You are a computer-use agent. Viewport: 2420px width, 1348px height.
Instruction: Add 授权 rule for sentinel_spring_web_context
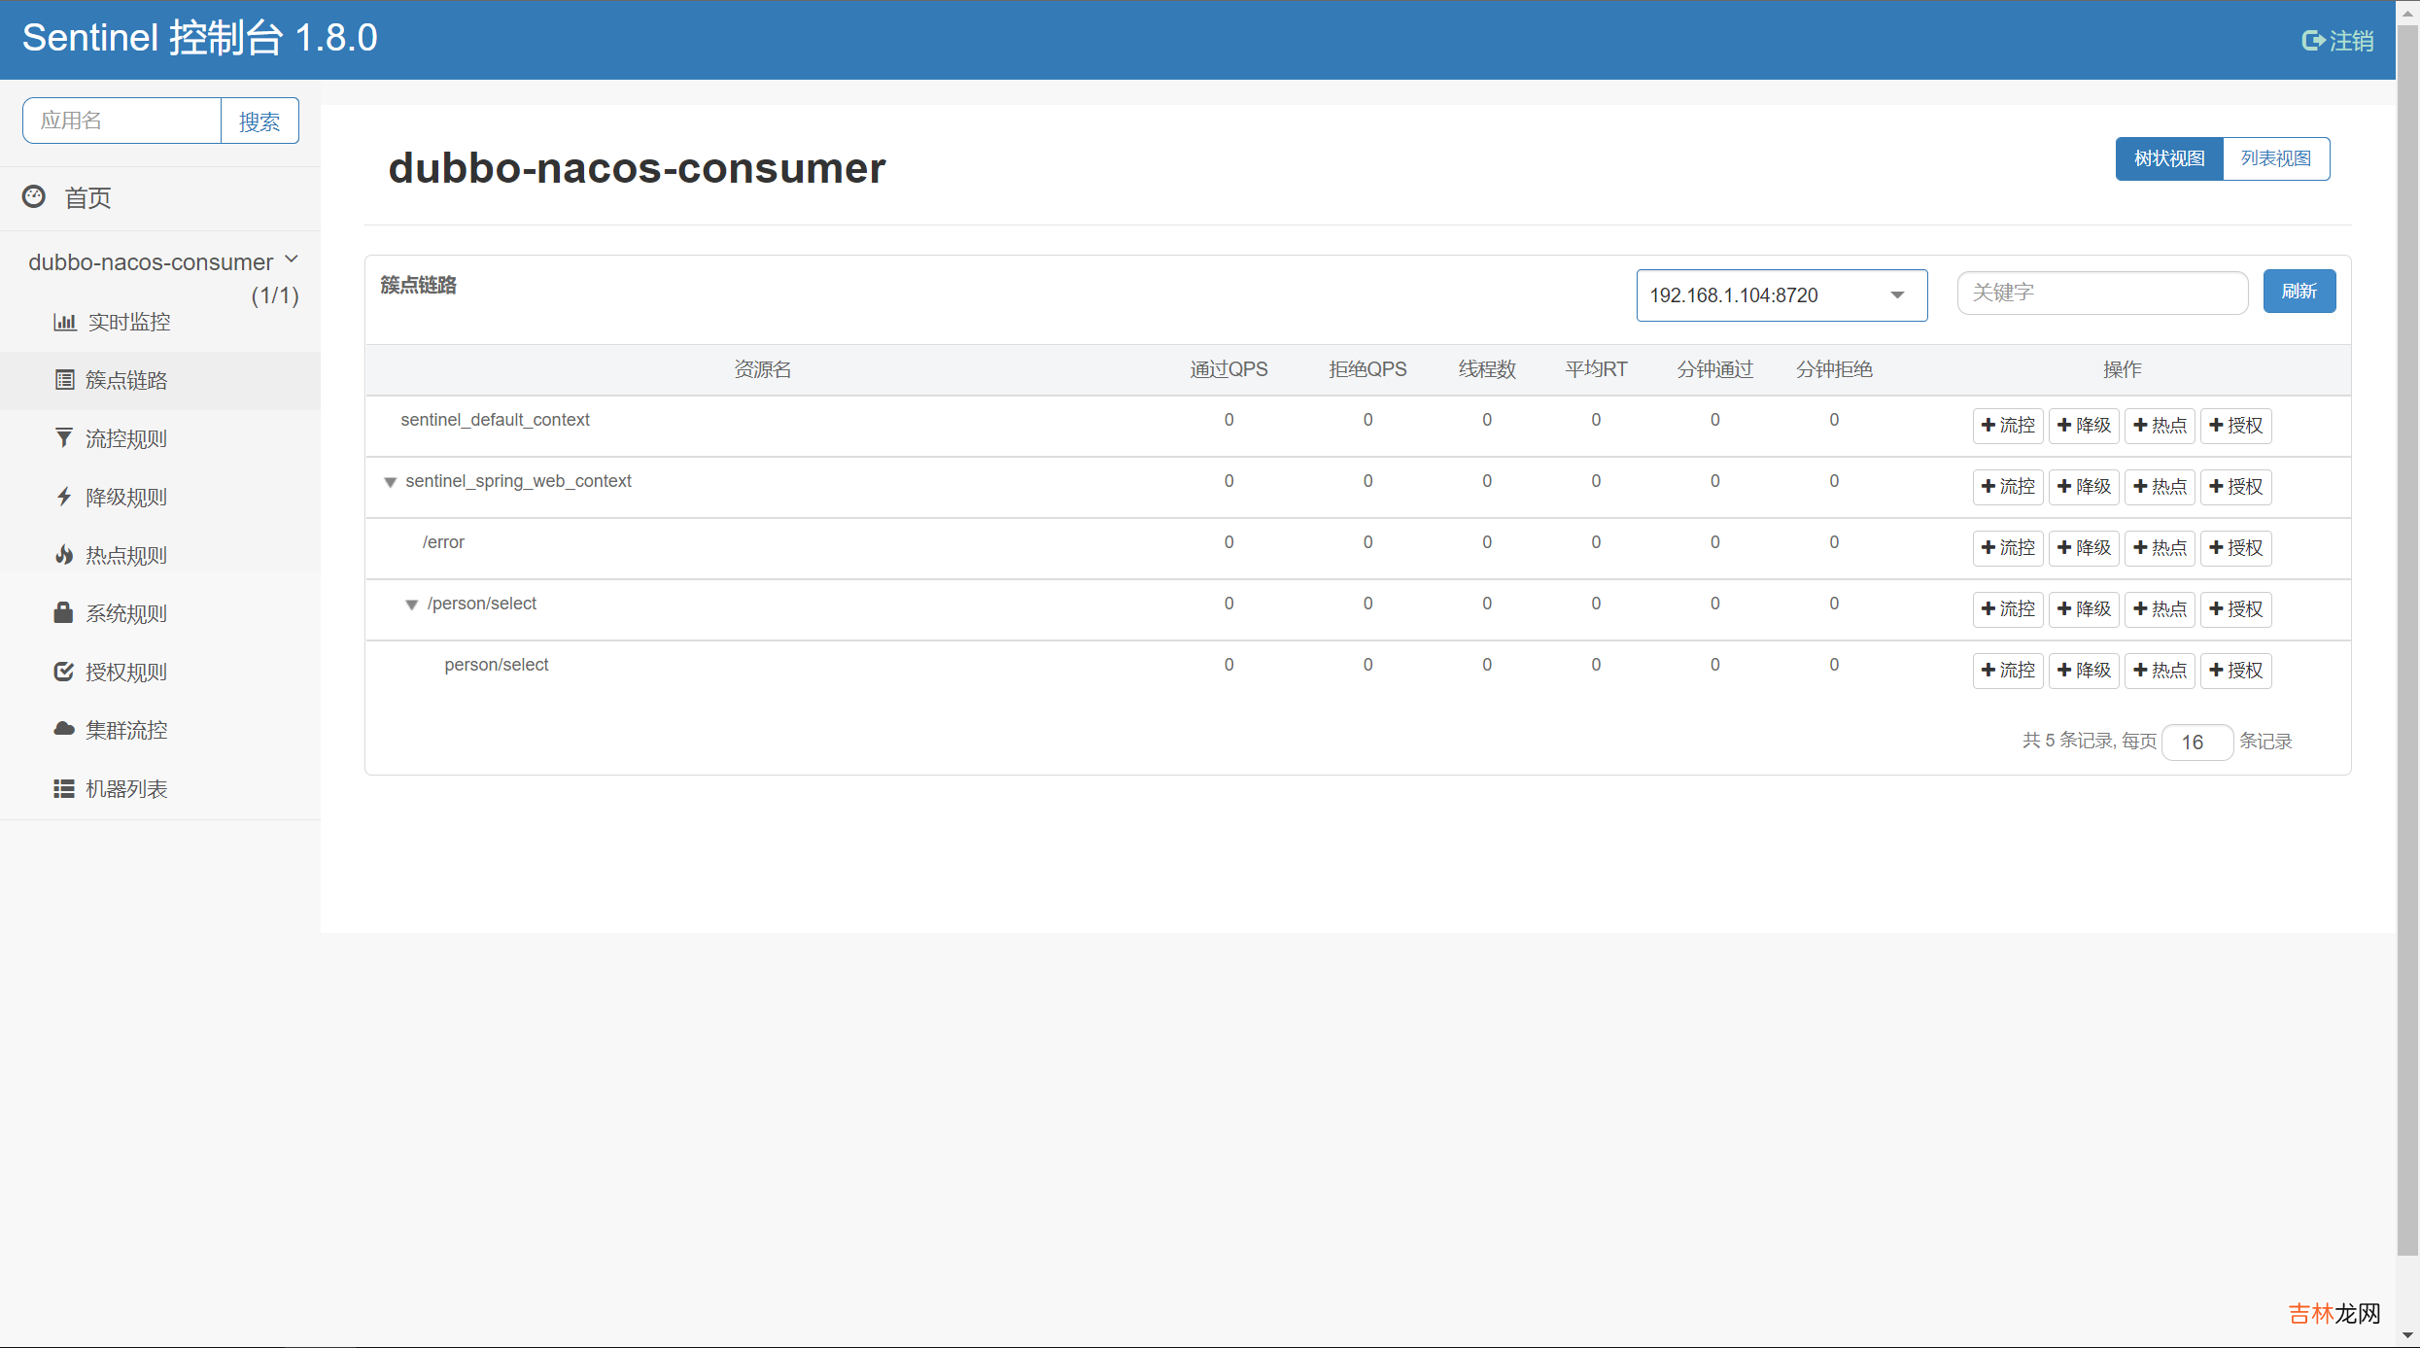(x=2235, y=487)
